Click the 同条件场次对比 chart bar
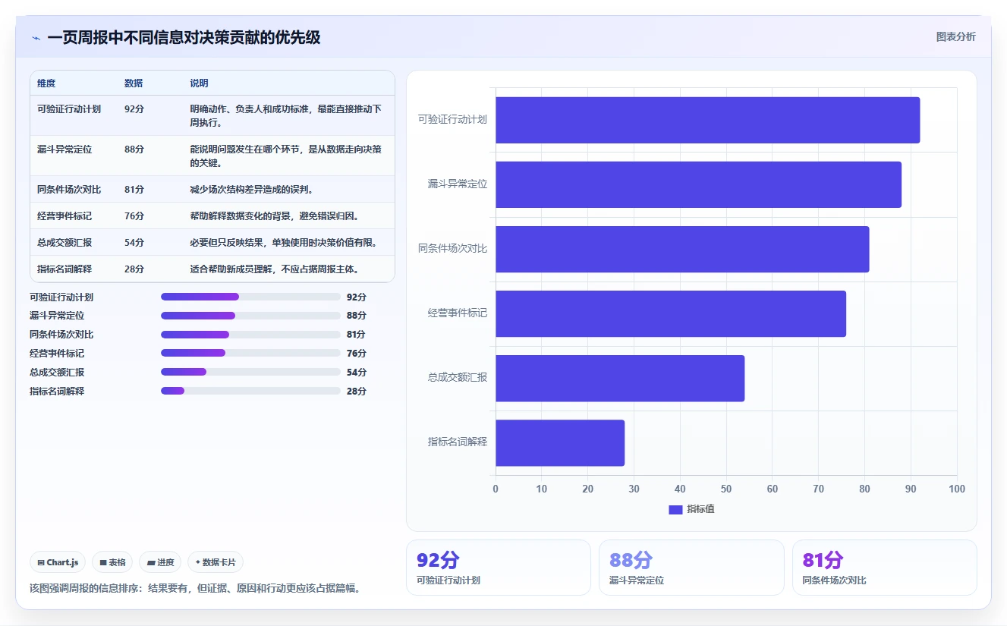This screenshot has width=1007, height=626. pyautogui.click(x=682, y=249)
